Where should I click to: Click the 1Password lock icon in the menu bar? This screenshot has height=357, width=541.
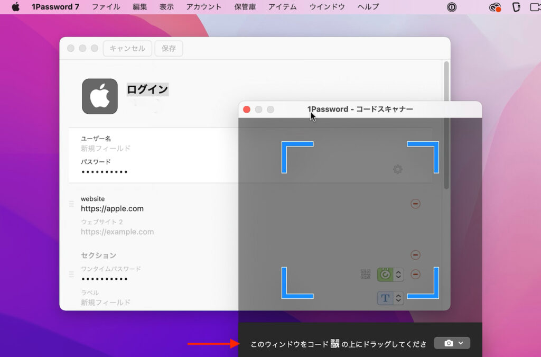451,7
